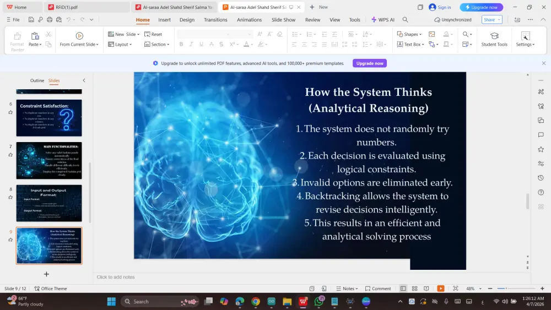Insert a picture using image icon
The width and height of the screenshot is (551, 310).
point(432,34)
